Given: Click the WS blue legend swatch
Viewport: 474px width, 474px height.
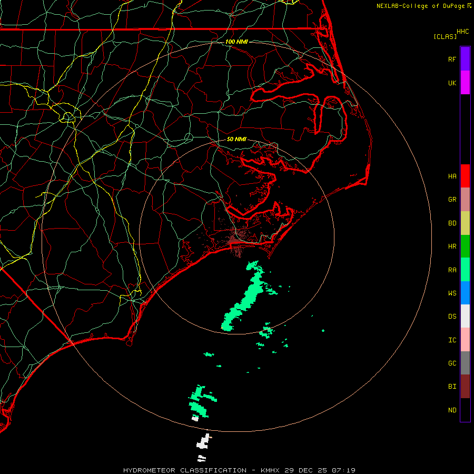Looking at the screenshot, I should (x=465, y=293).
